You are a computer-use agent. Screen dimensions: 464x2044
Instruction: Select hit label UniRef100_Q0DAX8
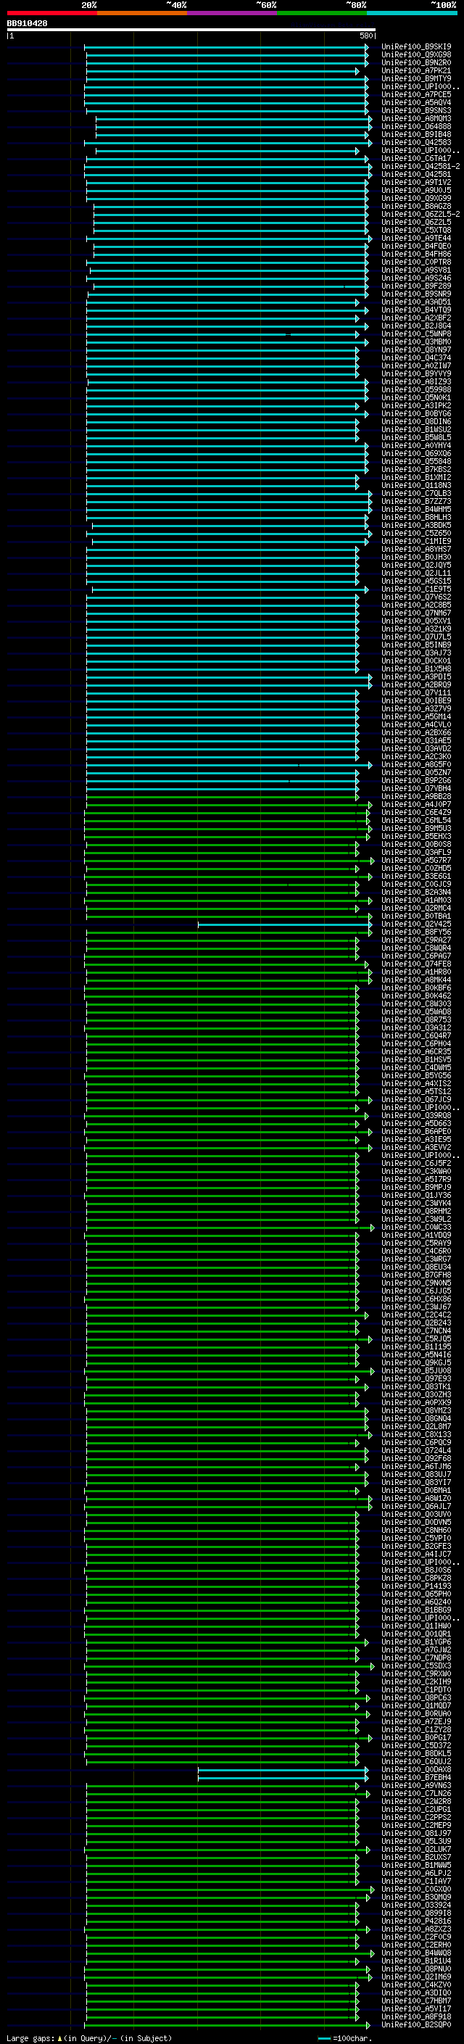(x=415, y=1769)
